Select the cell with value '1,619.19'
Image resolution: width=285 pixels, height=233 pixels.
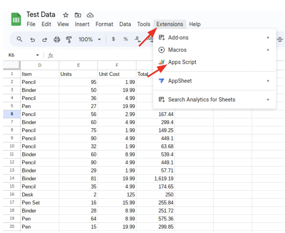[155, 179]
